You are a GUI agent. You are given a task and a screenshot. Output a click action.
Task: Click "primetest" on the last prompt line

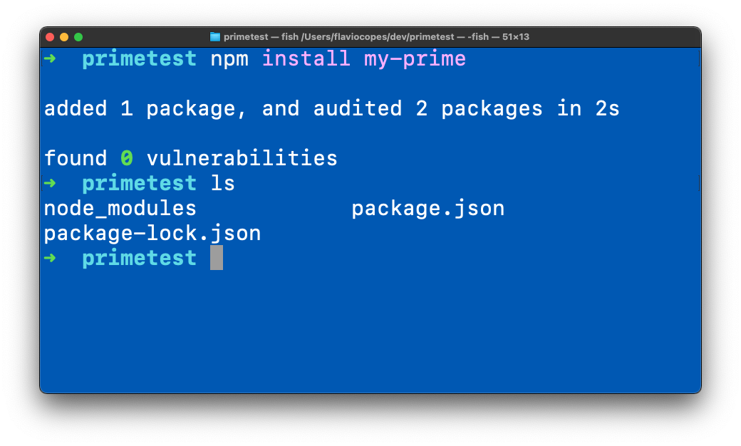pyautogui.click(x=139, y=258)
